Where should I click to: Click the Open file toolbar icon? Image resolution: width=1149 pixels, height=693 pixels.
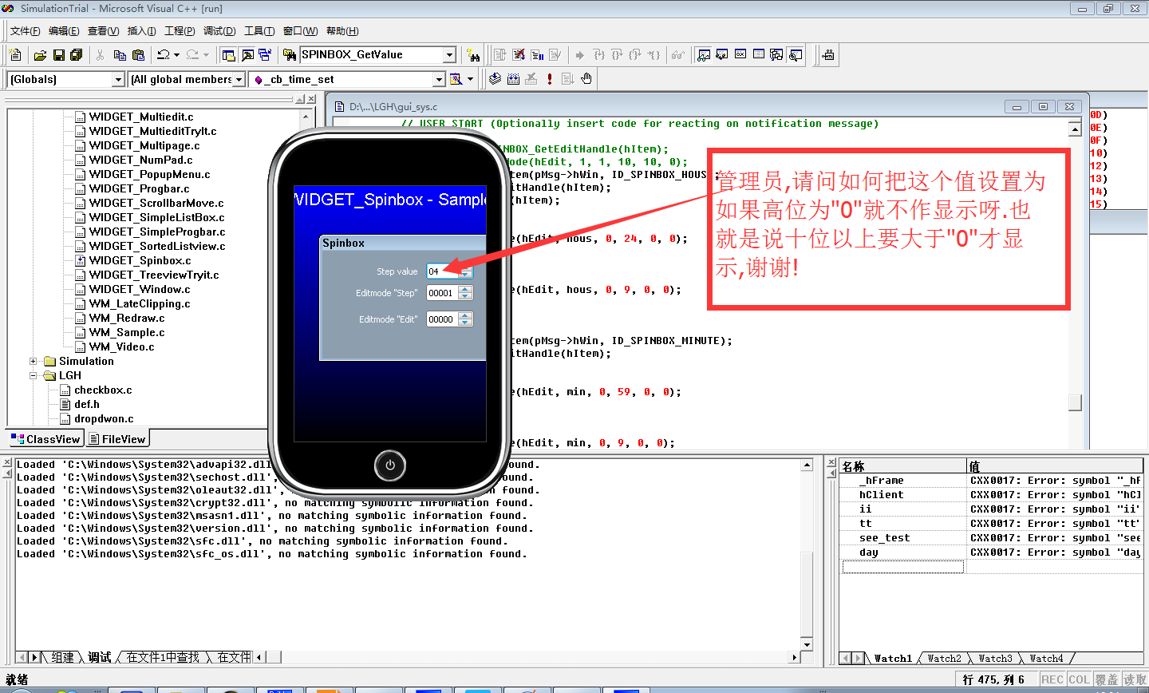coord(40,55)
